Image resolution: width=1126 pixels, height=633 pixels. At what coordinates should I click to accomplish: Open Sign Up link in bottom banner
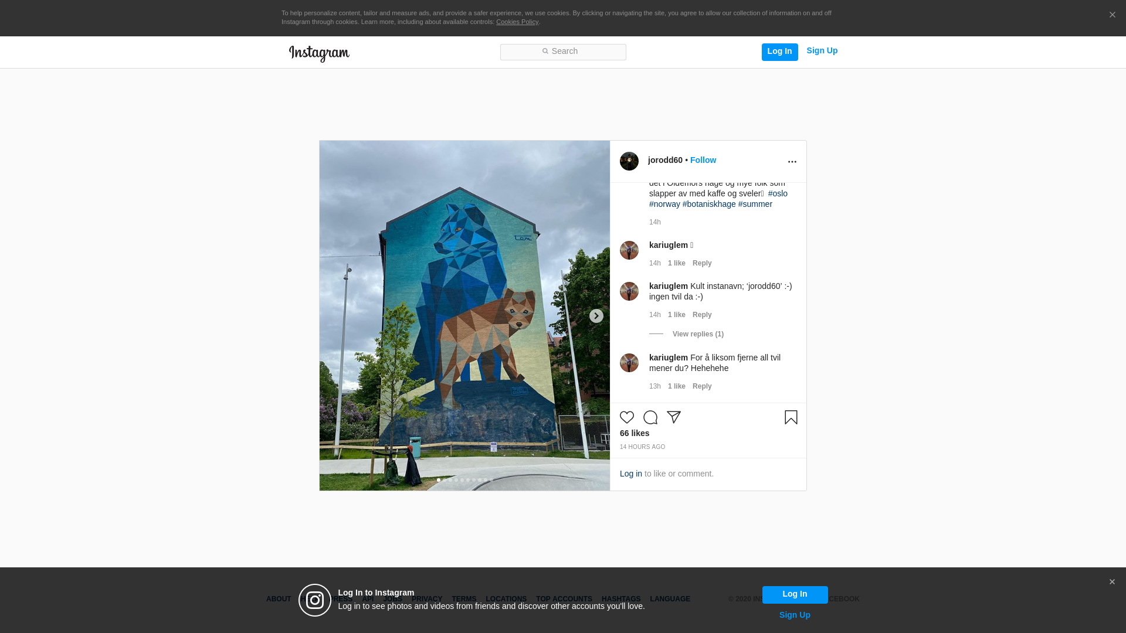click(x=795, y=615)
